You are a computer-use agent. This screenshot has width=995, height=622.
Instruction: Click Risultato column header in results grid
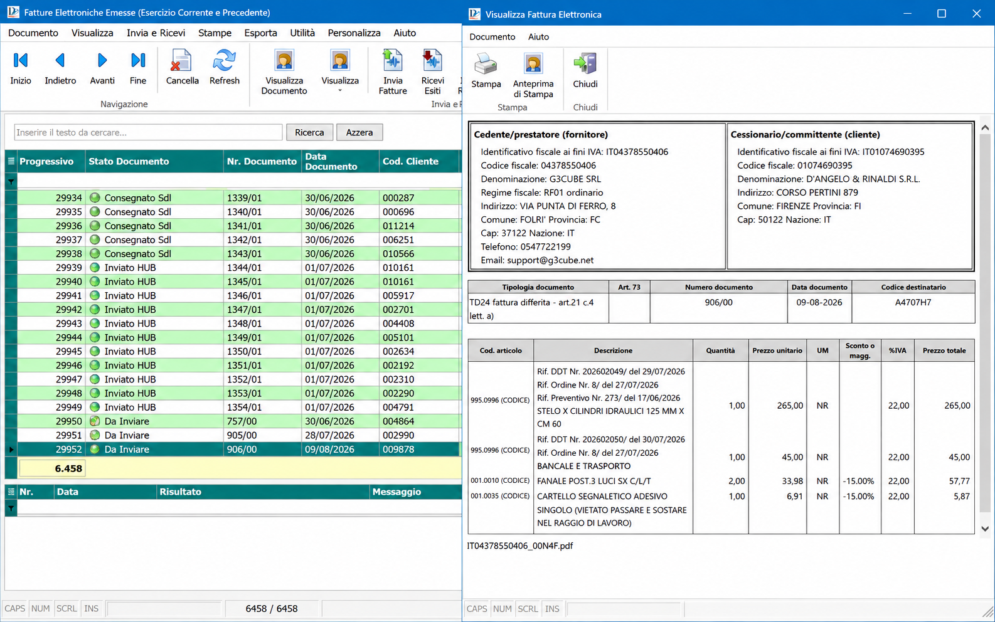263,492
